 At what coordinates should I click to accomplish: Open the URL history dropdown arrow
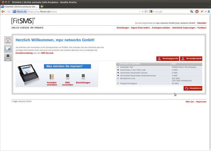143,12
